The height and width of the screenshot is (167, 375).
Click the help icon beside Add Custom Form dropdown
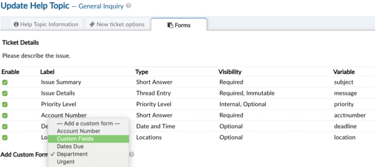click(132, 154)
